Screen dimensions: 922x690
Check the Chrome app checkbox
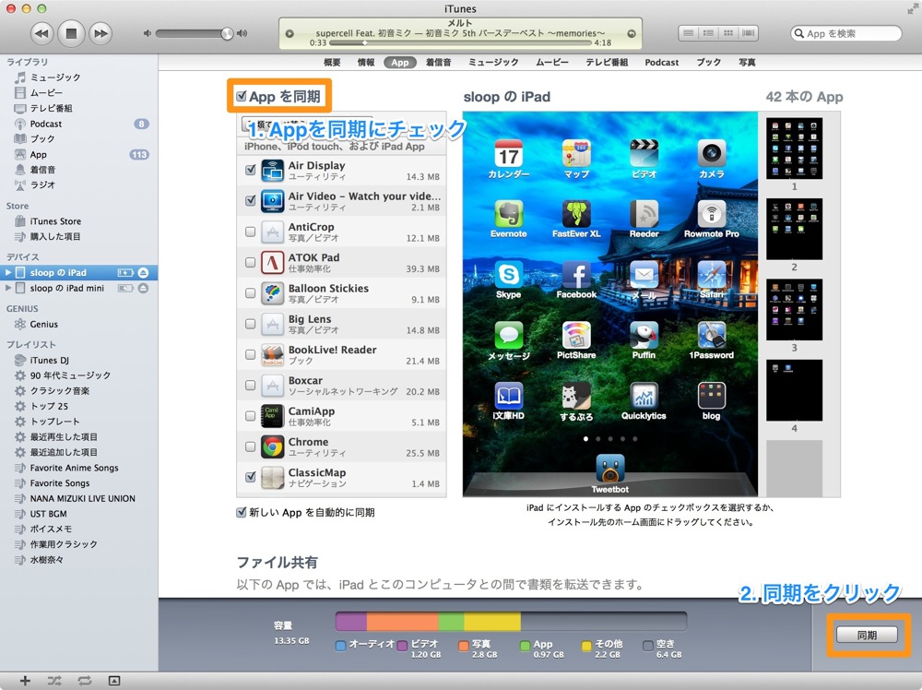251,446
